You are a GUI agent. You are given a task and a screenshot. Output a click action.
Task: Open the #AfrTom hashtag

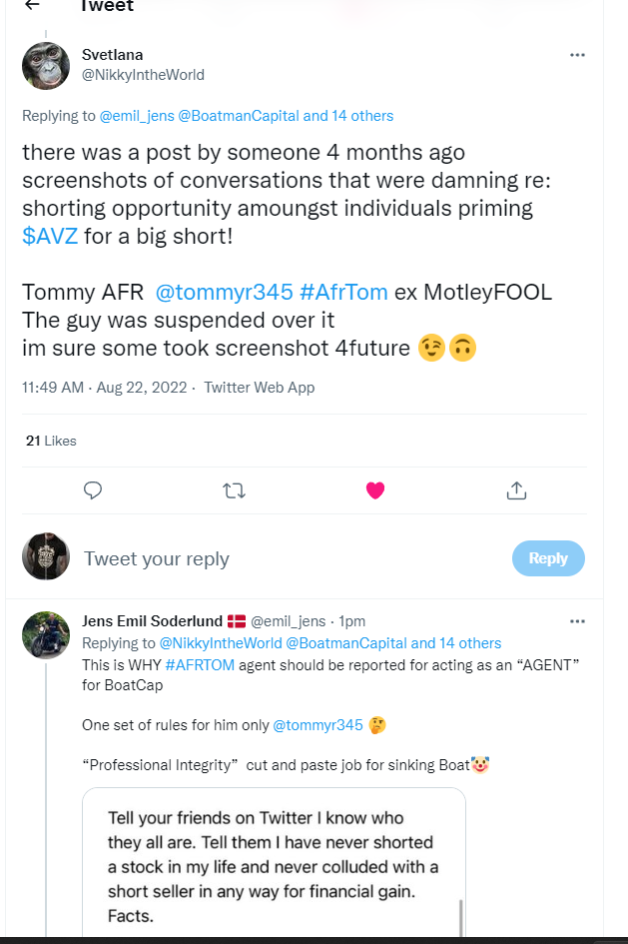(x=342, y=293)
